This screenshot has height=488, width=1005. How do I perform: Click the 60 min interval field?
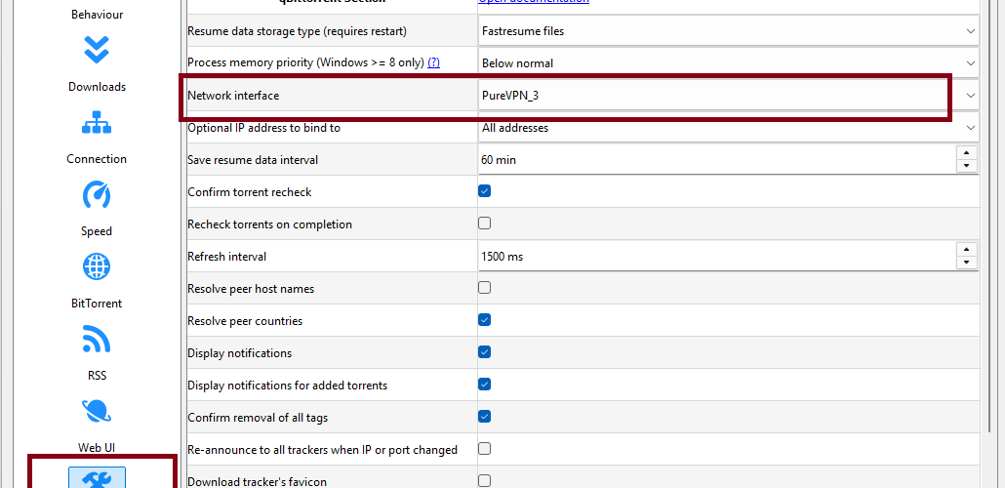pyautogui.click(x=716, y=160)
